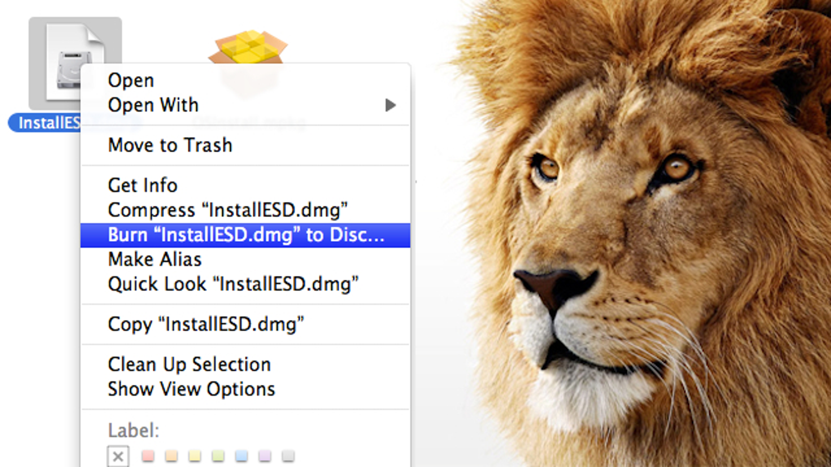Select Clean Up Selection
Image resolution: width=831 pixels, height=467 pixels.
coord(245,364)
